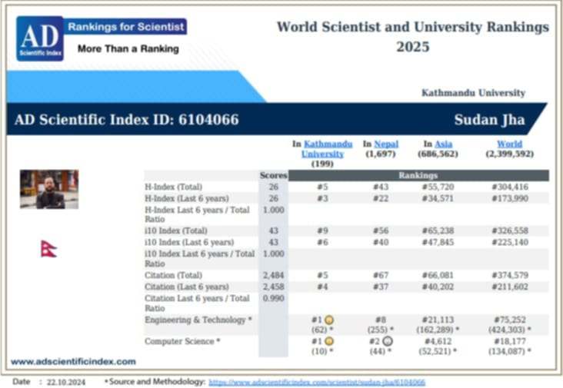Open the World ranking link
The image size is (563, 388).
pos(509,144)
